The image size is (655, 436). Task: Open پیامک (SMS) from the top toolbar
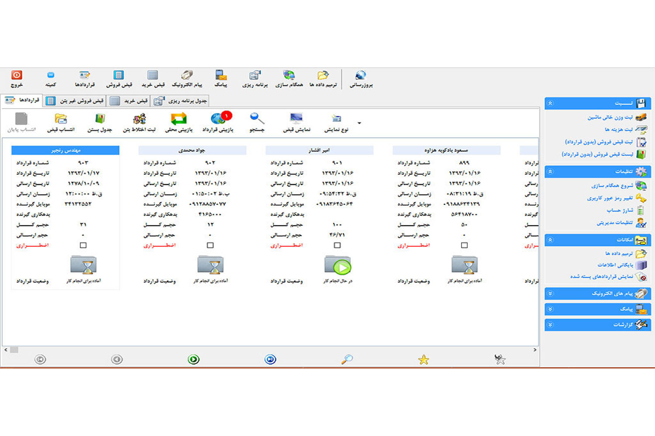[221, 75]
